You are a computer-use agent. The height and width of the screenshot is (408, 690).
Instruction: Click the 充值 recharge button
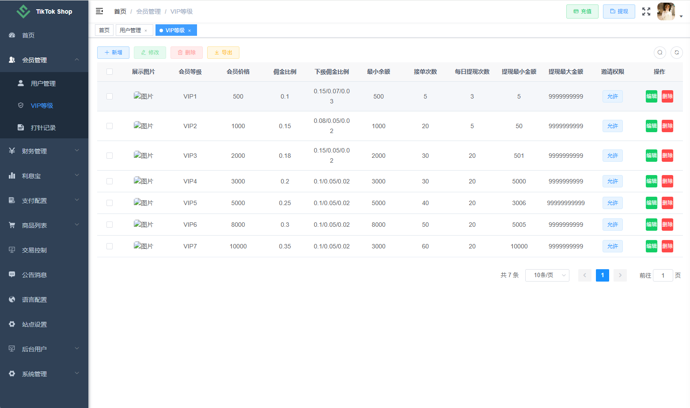click(582, 11)
